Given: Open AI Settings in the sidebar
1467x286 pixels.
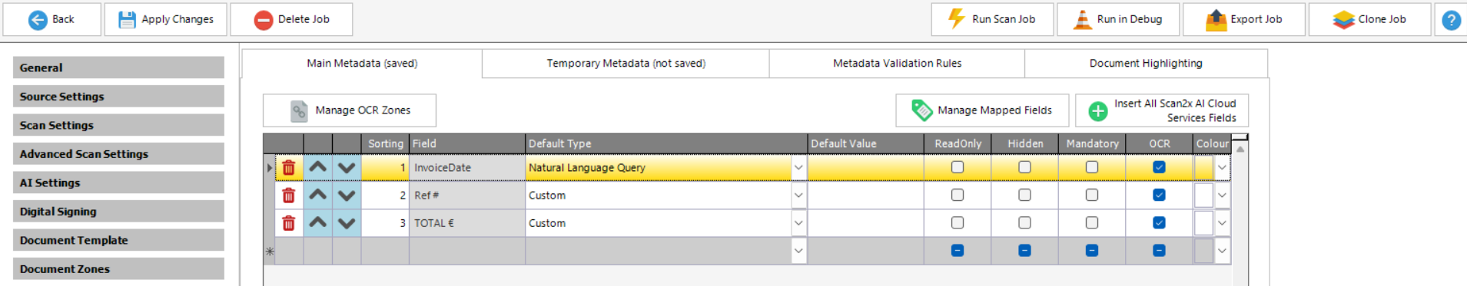Looking at the screenshot, I should coord(118,182).
